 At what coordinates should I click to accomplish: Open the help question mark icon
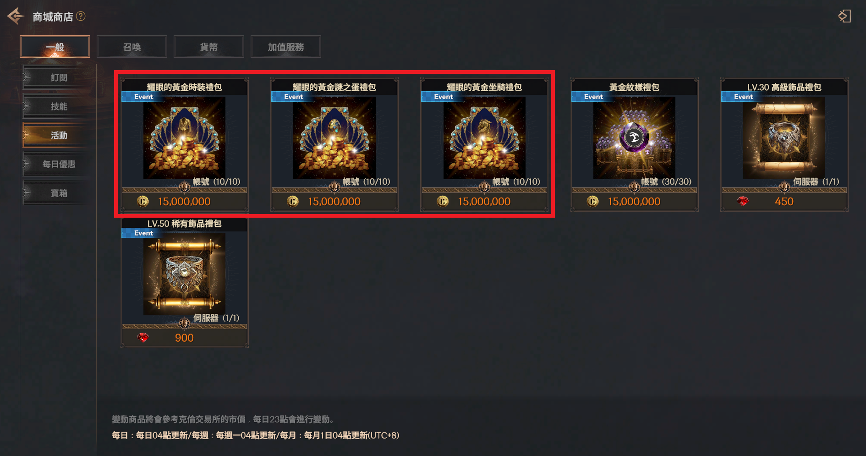(81, 16)
